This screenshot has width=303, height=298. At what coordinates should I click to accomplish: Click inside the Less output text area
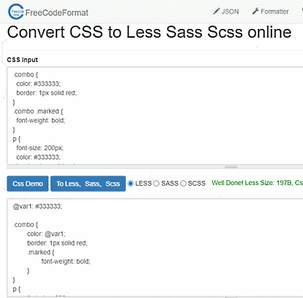pos(155,248)
